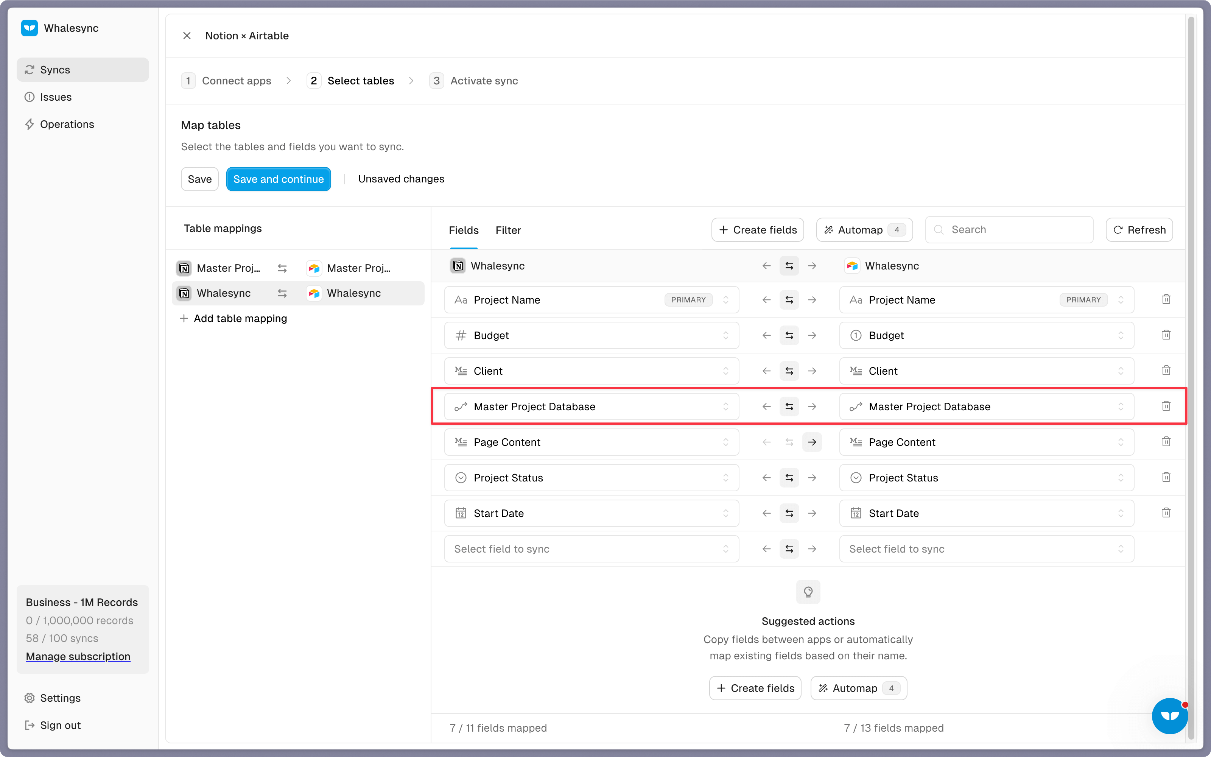Delete the Page Content field mapping
This screenshot has height=757, width=1211.
1166,442
